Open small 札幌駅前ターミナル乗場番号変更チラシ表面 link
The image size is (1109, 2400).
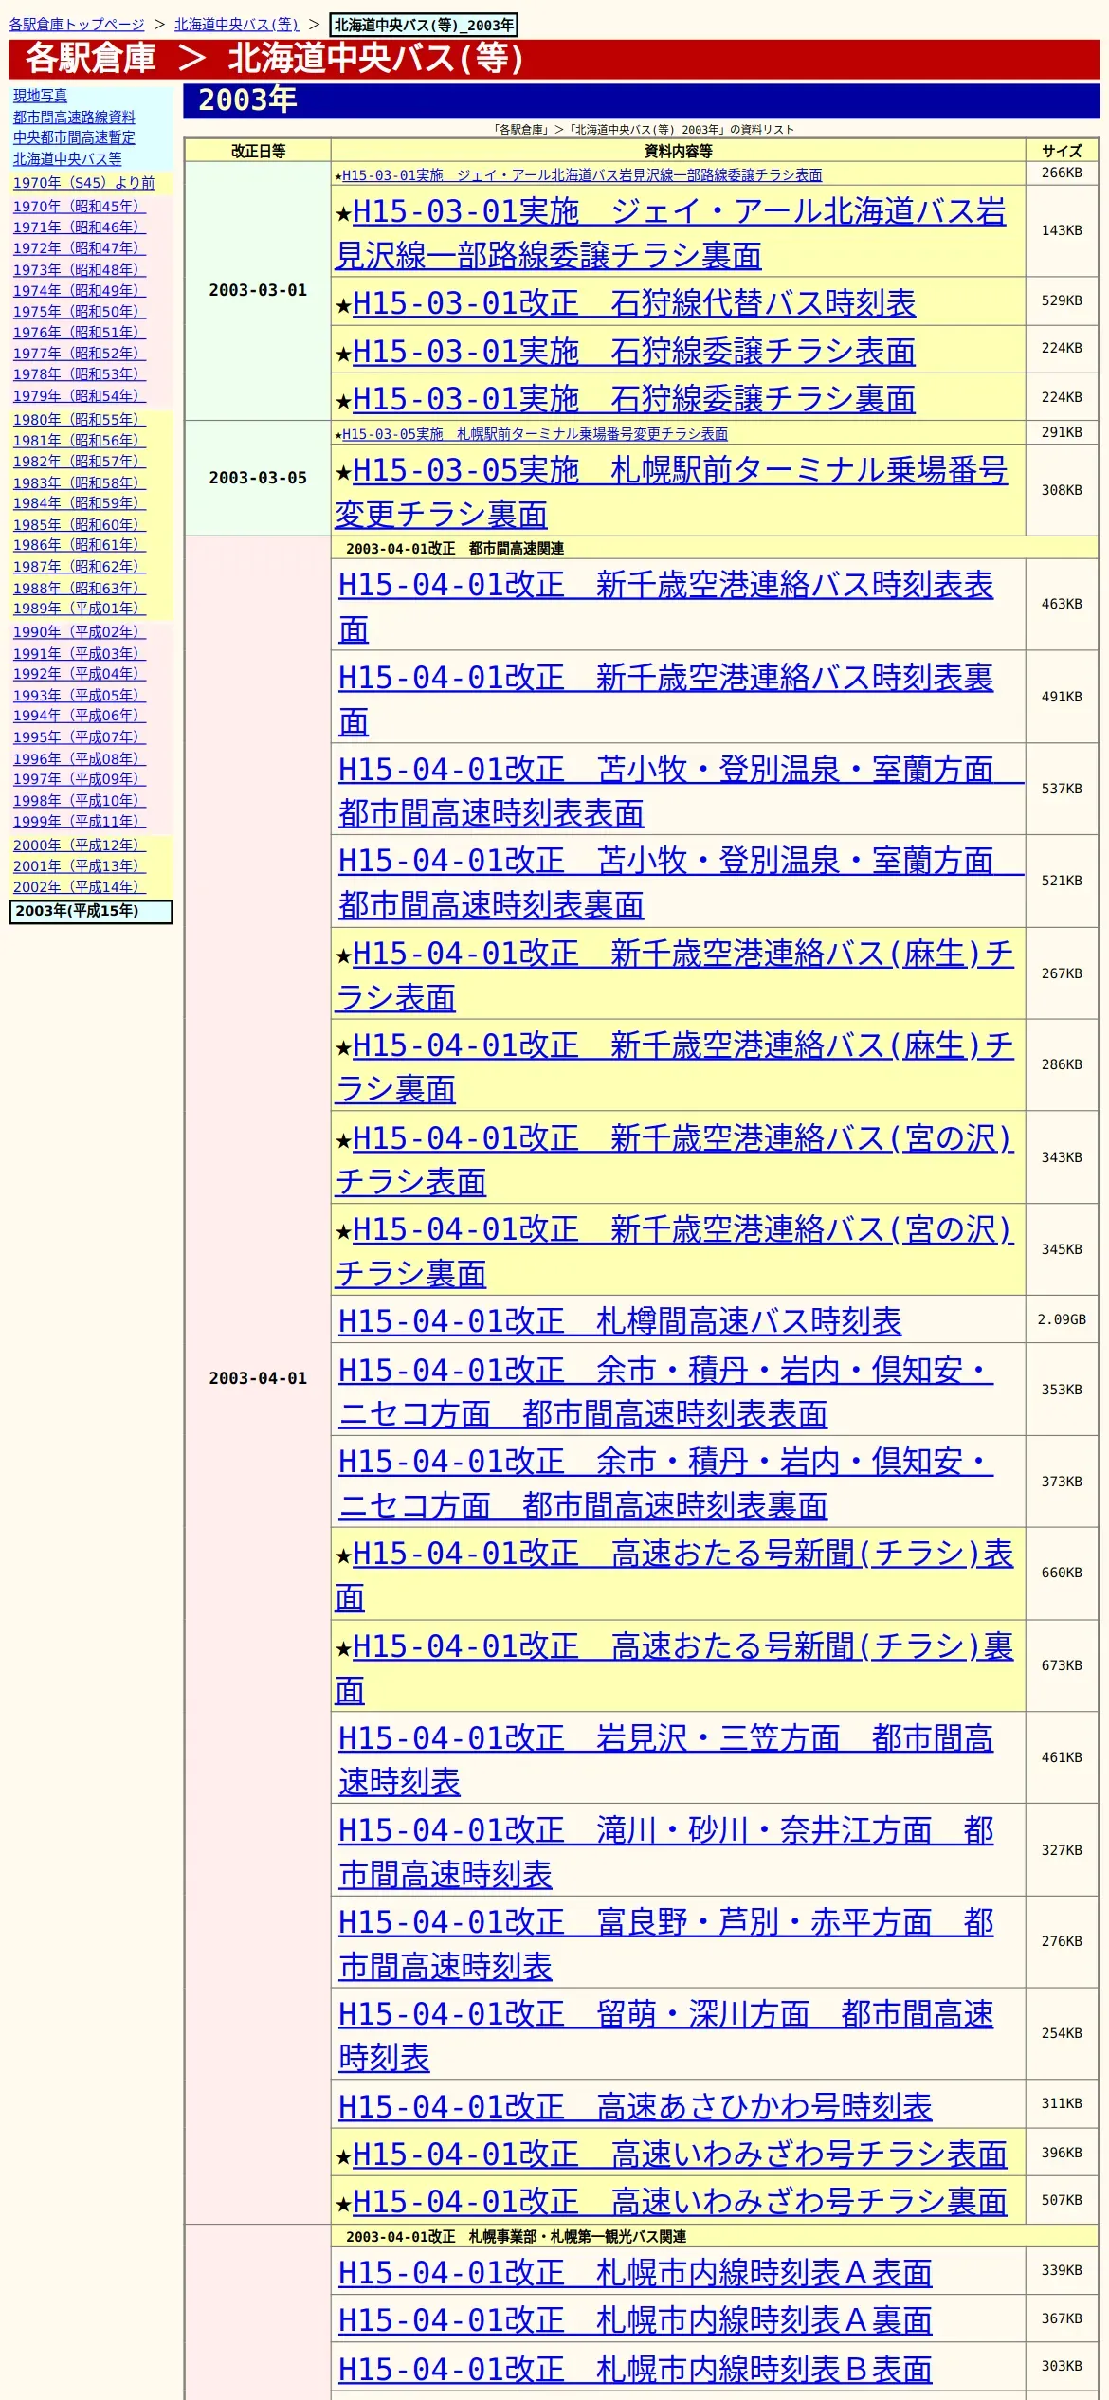[x=535, y=434]
